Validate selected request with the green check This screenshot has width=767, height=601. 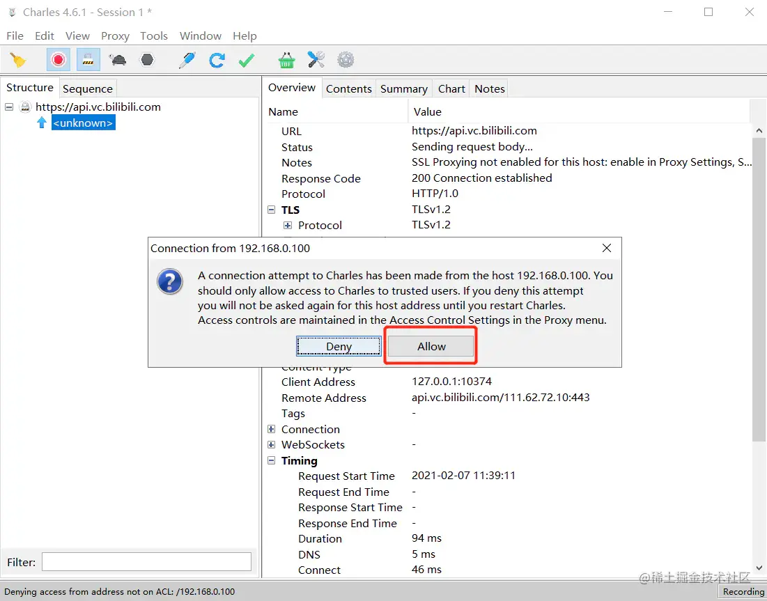point(247,60)
